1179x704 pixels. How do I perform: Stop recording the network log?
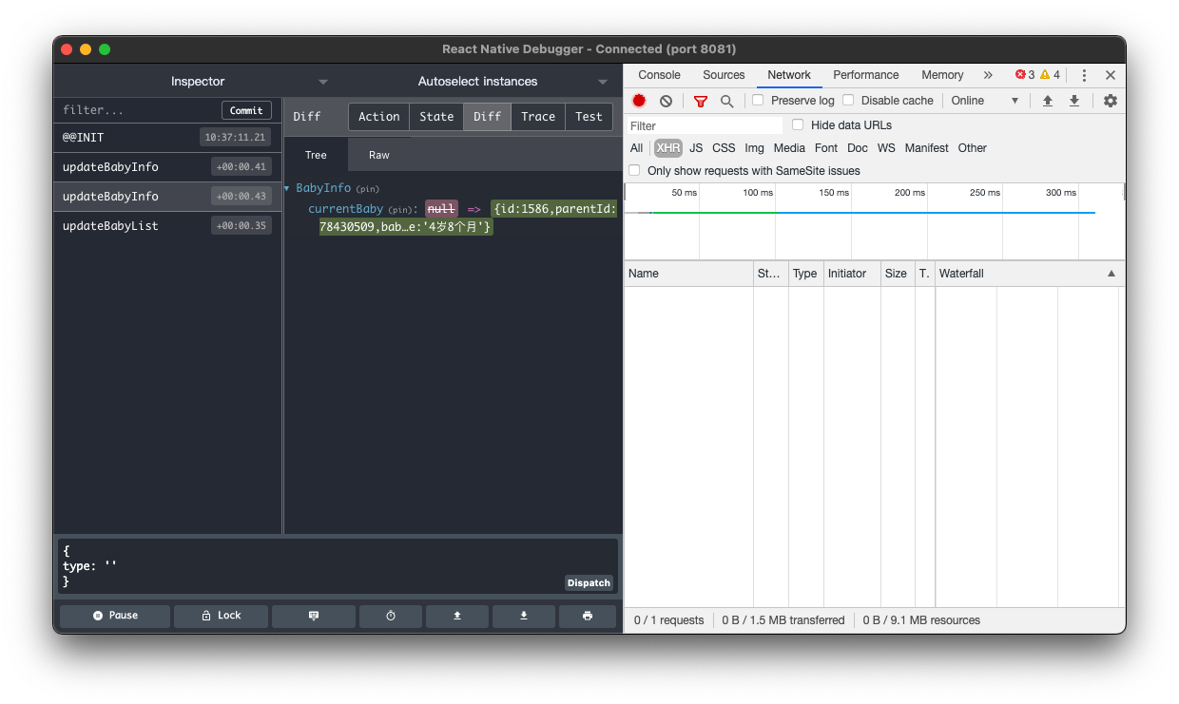click(x=638, y=100)
